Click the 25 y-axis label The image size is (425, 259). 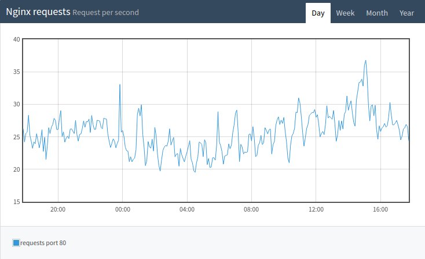(x=17, y=137)
